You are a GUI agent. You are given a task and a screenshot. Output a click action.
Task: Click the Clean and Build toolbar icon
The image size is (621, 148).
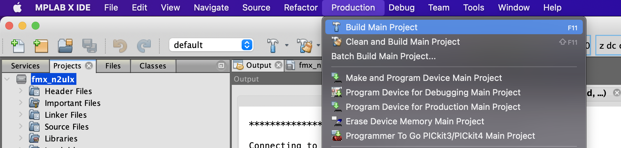tap(304, 45)
